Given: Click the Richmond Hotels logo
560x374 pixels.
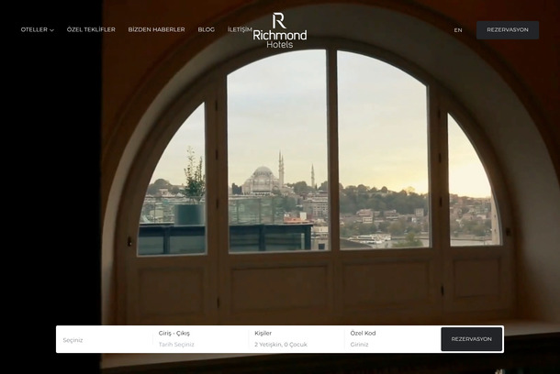Looking at the screenshot, I should click(280, 30).
